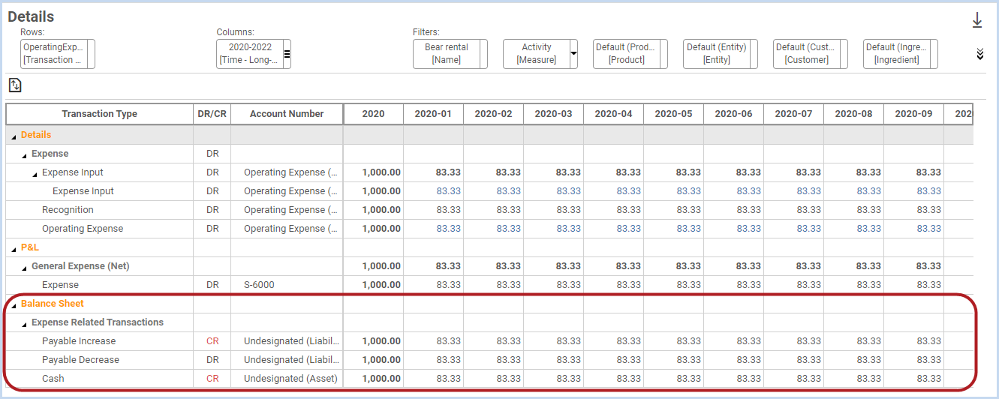Click blue 83.33 in child Expense Input 2020-06
Image resolution: width=999 pixels, height=399 pixels.
748,191
